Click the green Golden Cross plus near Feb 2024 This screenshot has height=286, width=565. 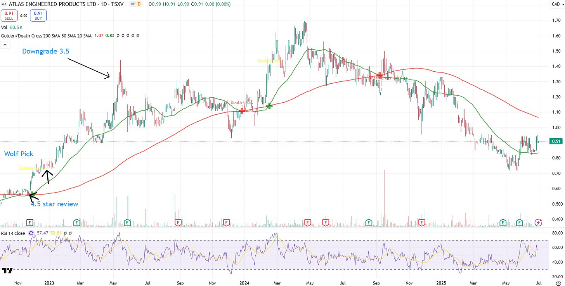pos(269,105)
